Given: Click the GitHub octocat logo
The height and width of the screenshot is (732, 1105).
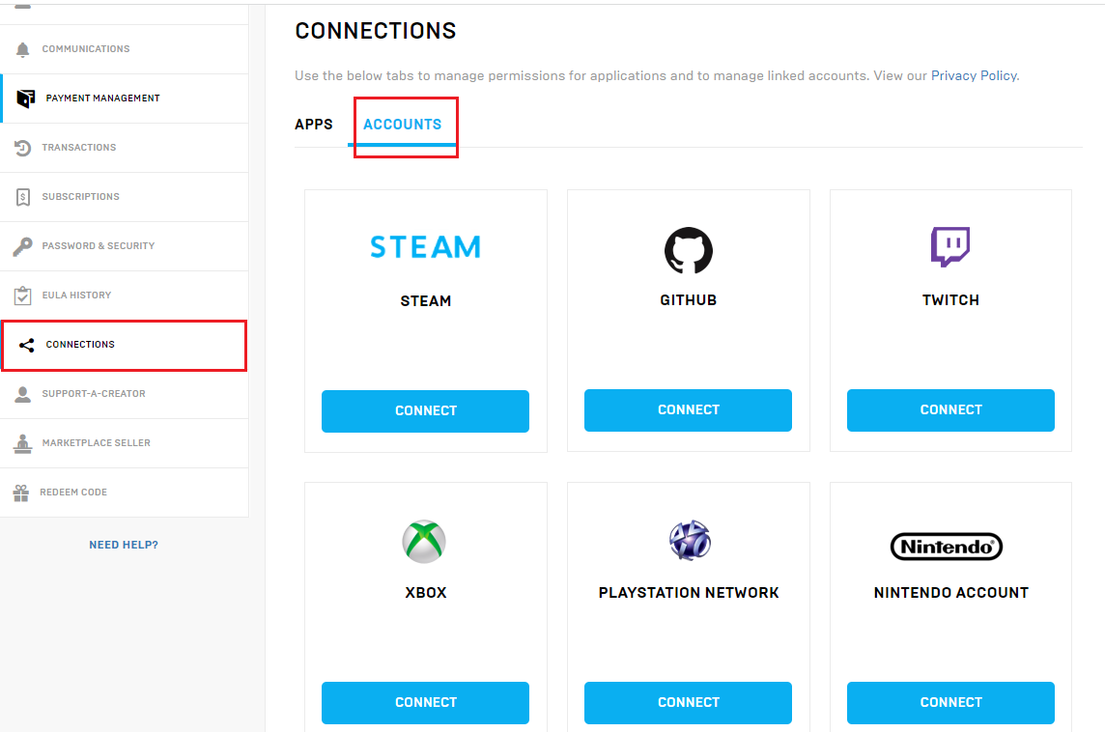Looking at the screenshot, I should pos(688,250).
